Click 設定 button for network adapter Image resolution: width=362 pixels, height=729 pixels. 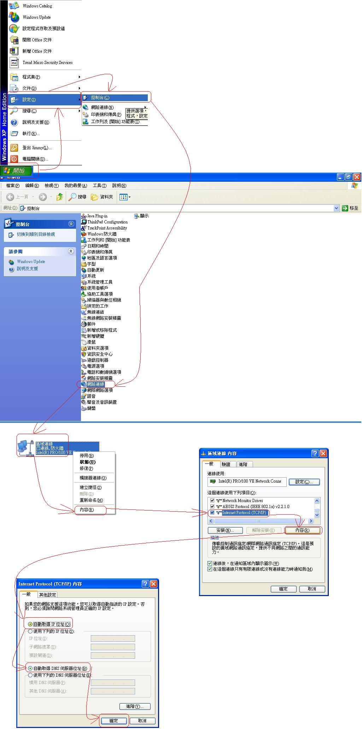tap(304, 482)
